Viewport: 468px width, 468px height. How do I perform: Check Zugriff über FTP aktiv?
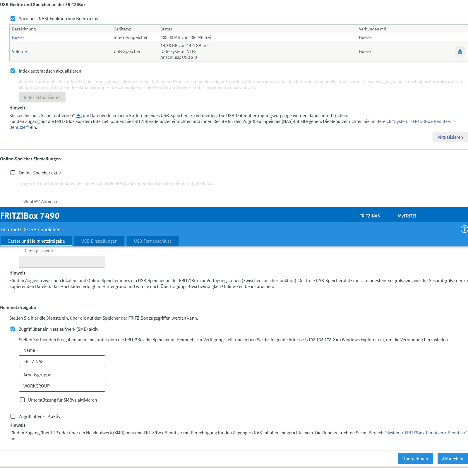click(13, 416)
